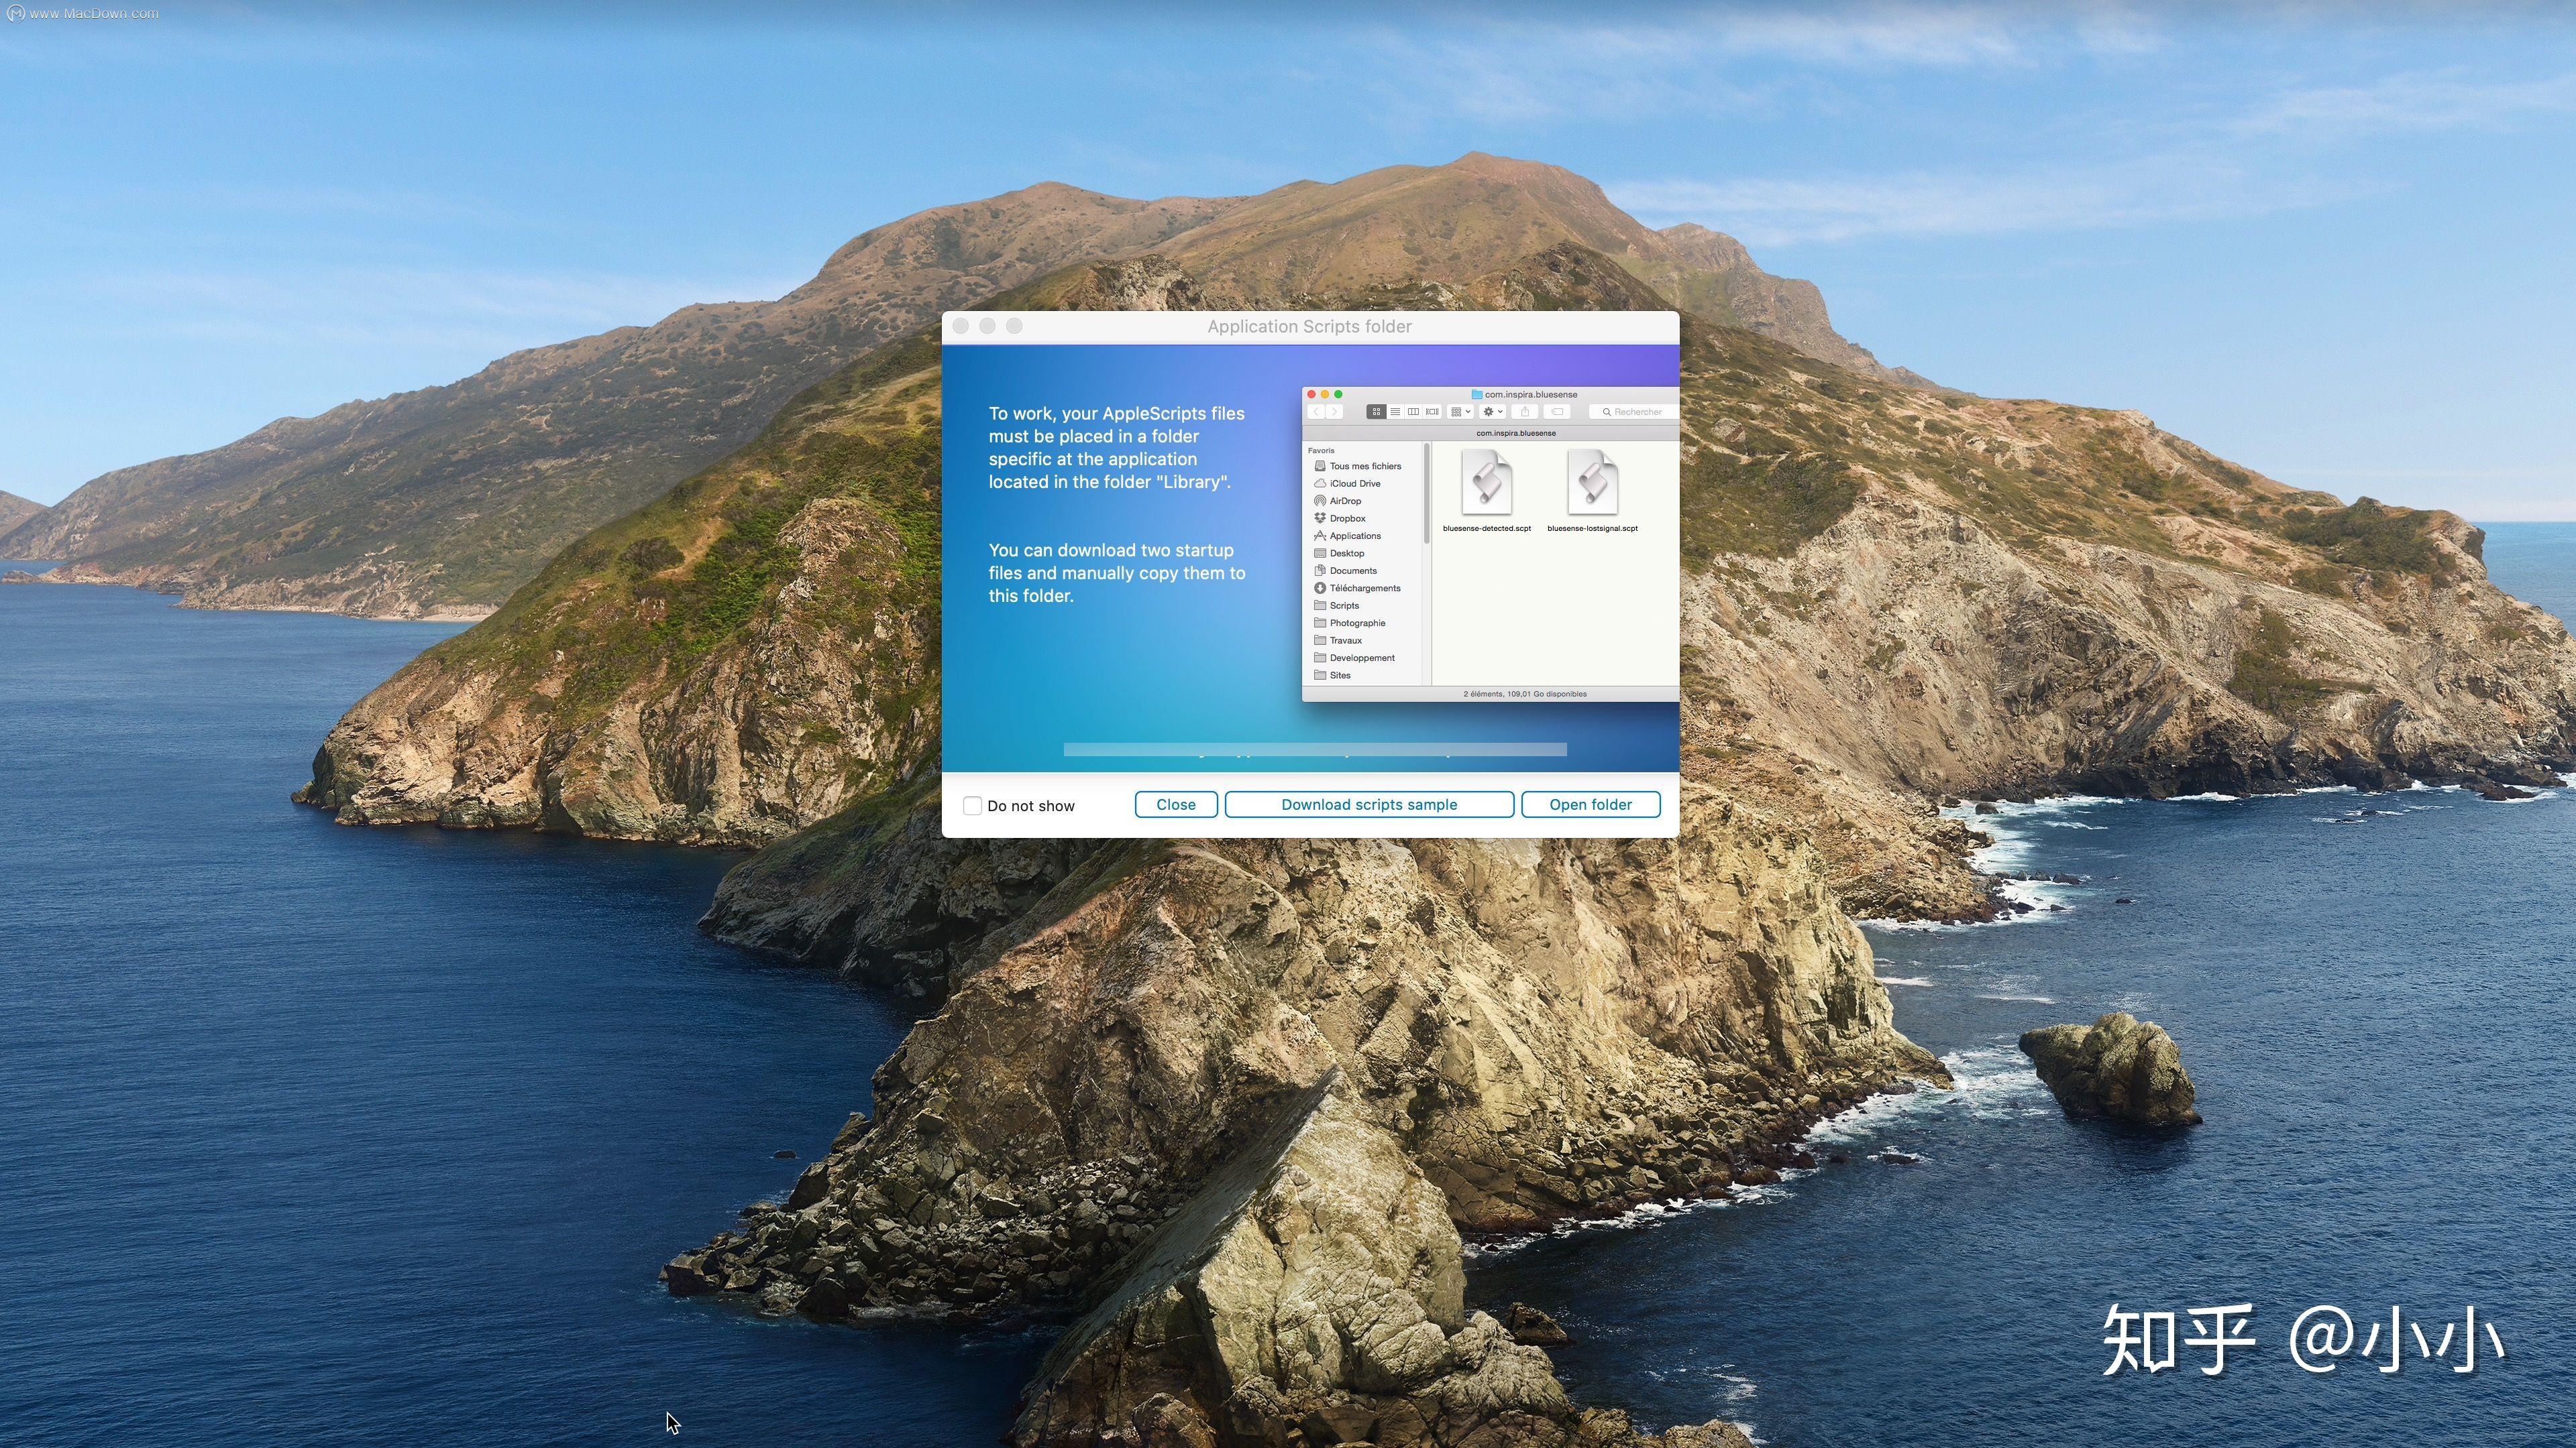Screen dimensions: 2576x1448
Task: Toggle list view mode in Finder
Action: (1395, 412)
